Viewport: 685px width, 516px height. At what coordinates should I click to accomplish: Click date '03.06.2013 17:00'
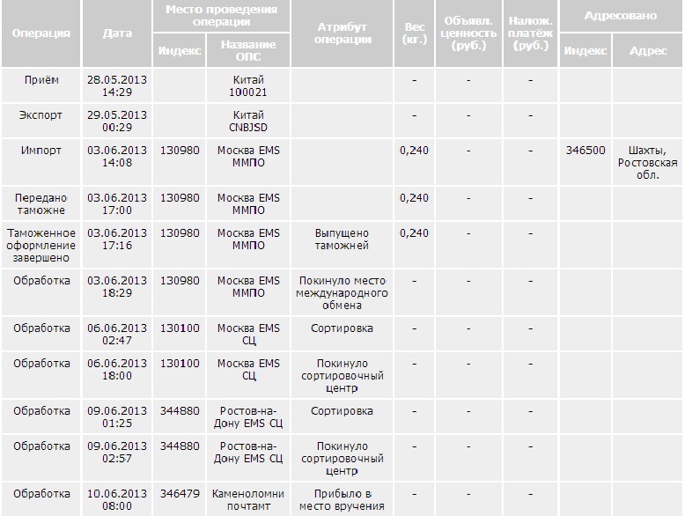(x=116, y=204)
